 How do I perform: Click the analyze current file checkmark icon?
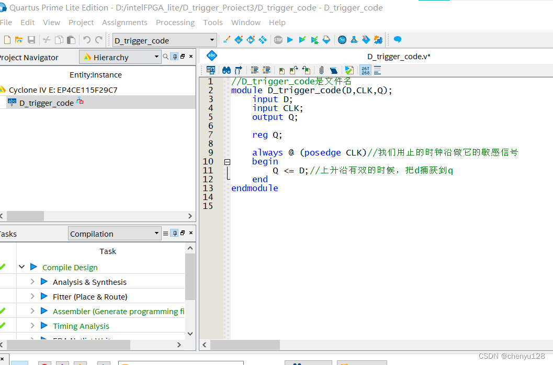point(349,70)
